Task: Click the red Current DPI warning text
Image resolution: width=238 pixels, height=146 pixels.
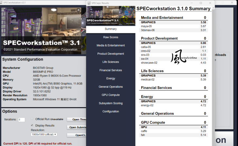Action: [38, 144]
